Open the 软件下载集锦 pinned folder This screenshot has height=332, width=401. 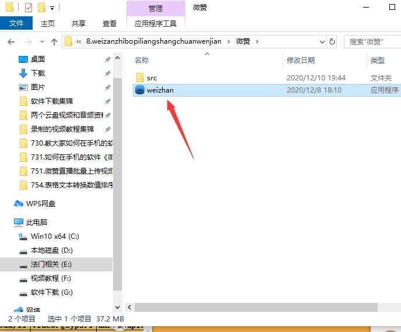(52, 101)
